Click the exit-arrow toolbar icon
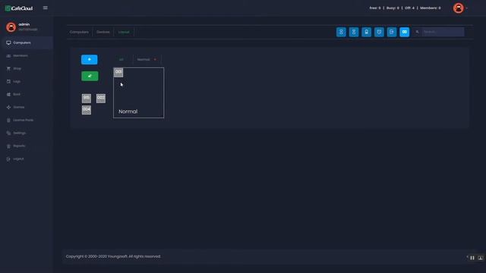Viewport: 486px width, 273px height. click(392, 32)
